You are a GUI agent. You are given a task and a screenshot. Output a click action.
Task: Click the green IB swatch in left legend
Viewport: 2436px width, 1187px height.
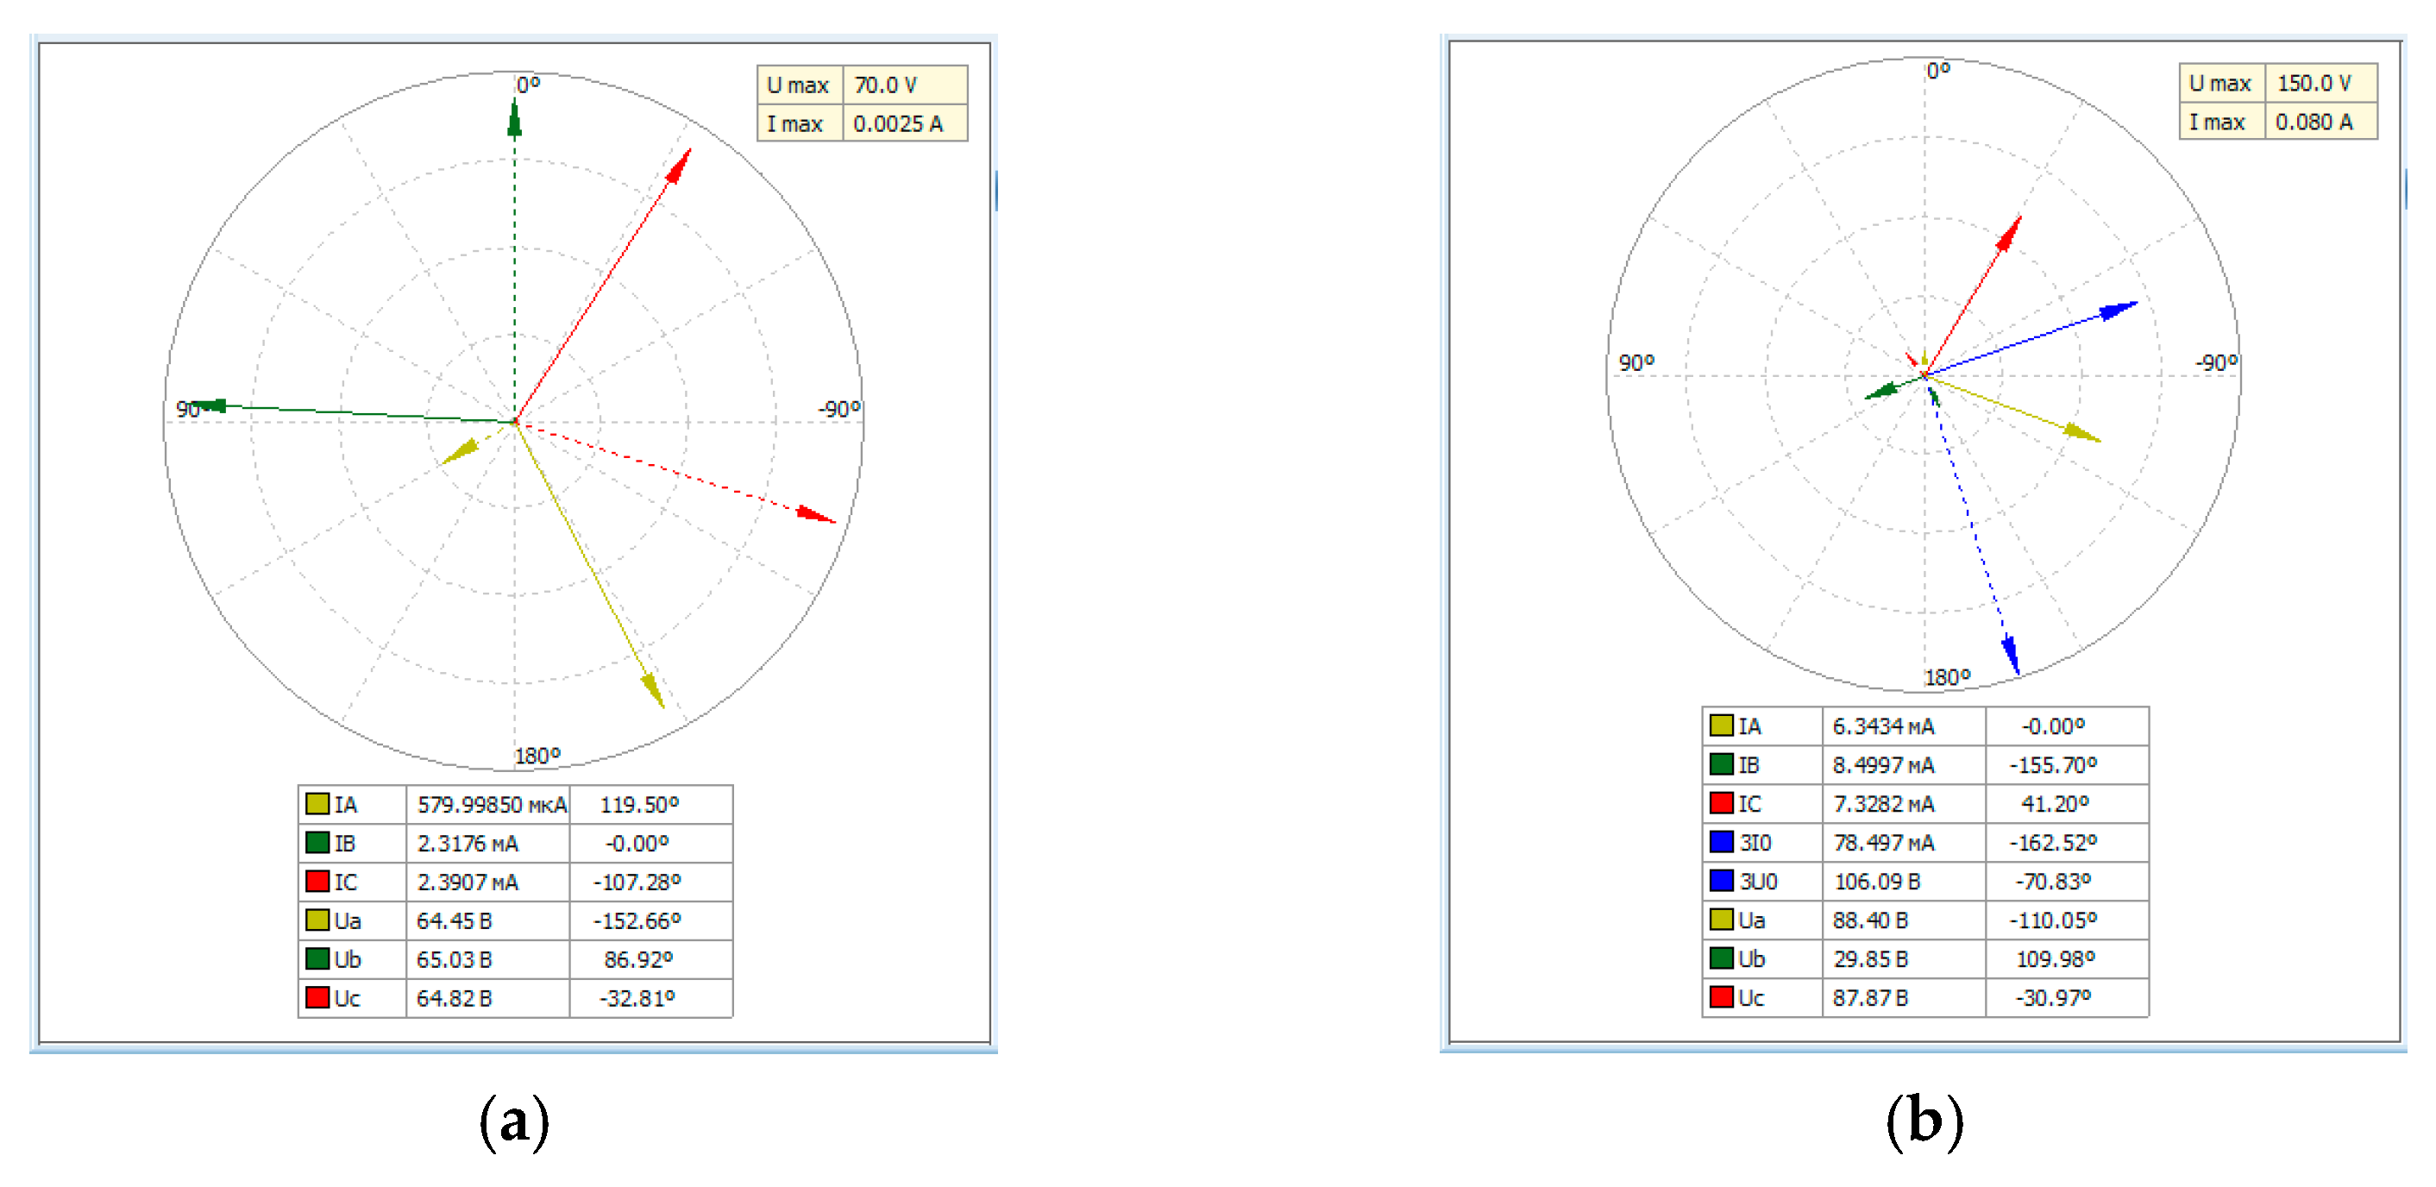pyautogui.click(x=317, y=842)
